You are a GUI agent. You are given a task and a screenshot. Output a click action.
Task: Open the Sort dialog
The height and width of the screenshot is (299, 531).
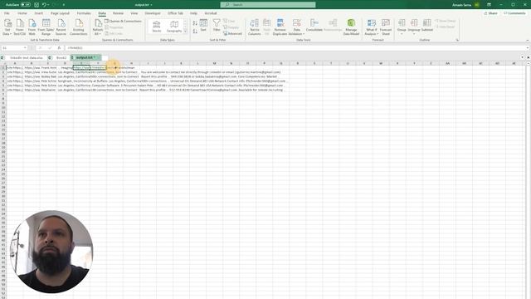[x=203, y=26]
